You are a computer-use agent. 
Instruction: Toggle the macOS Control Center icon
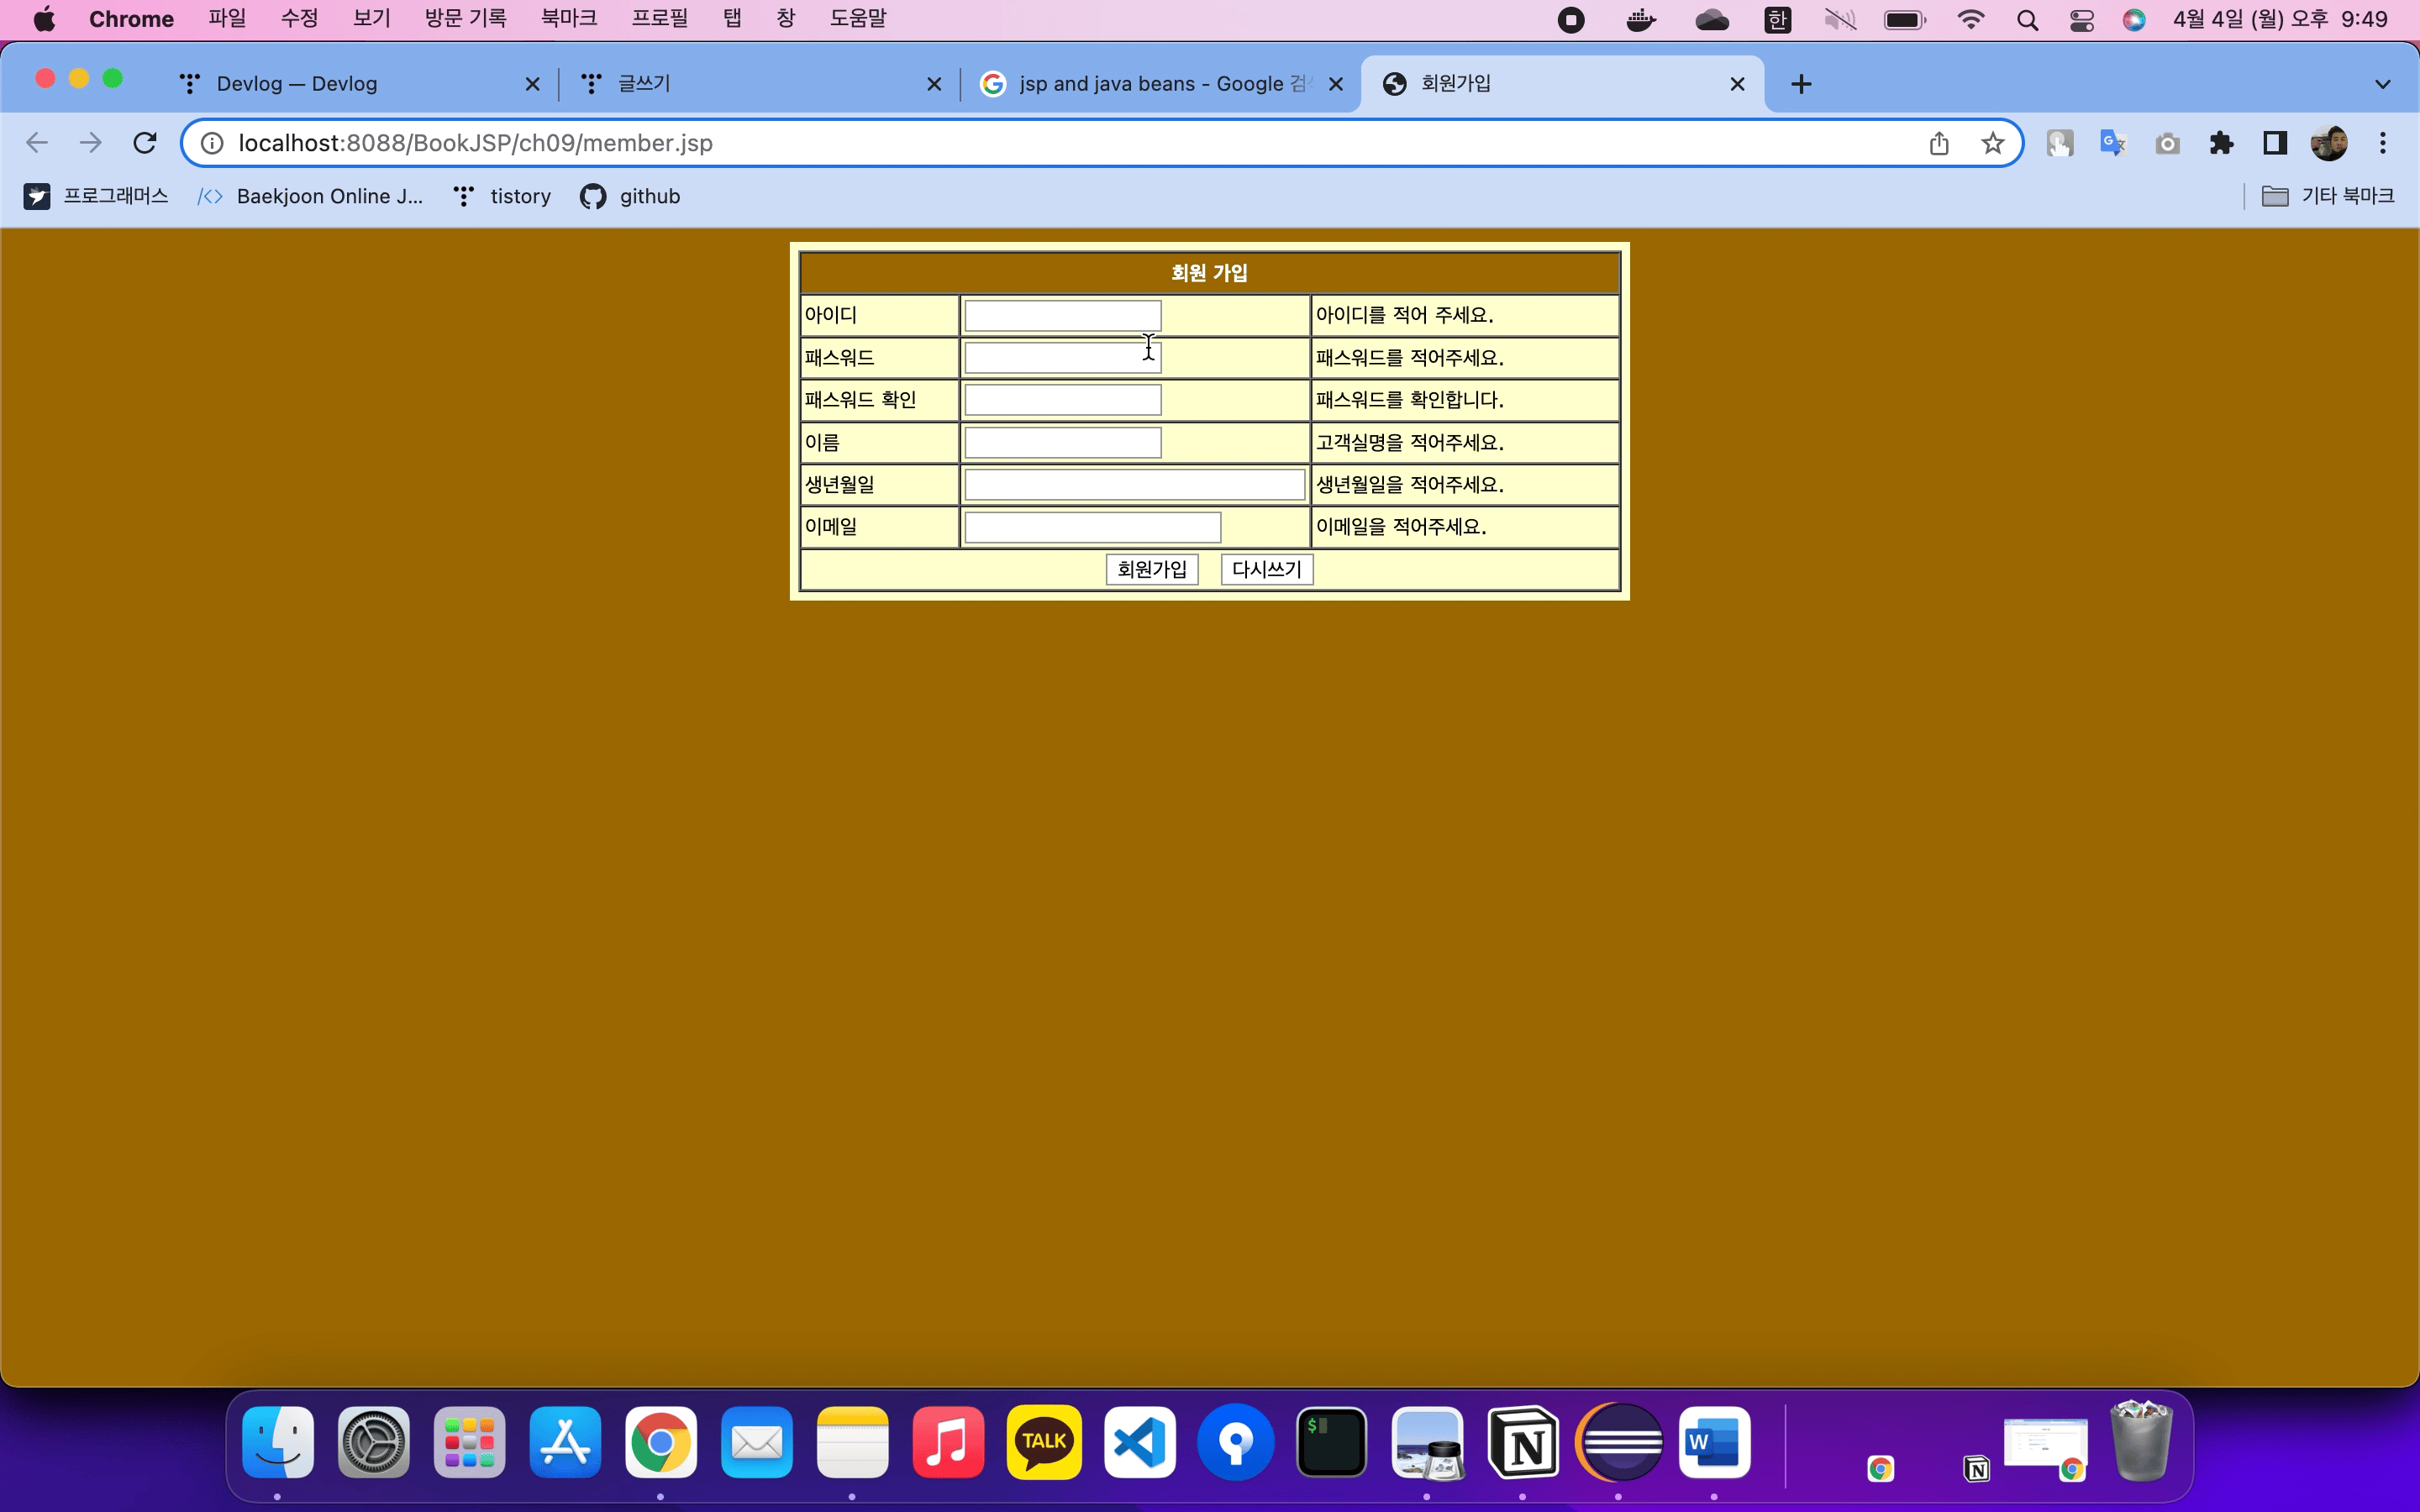pos(2081,20)
